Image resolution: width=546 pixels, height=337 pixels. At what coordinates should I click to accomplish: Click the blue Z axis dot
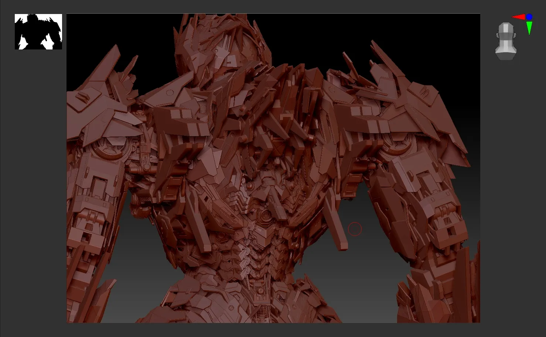pyautogui.click(x=529, y=17)
